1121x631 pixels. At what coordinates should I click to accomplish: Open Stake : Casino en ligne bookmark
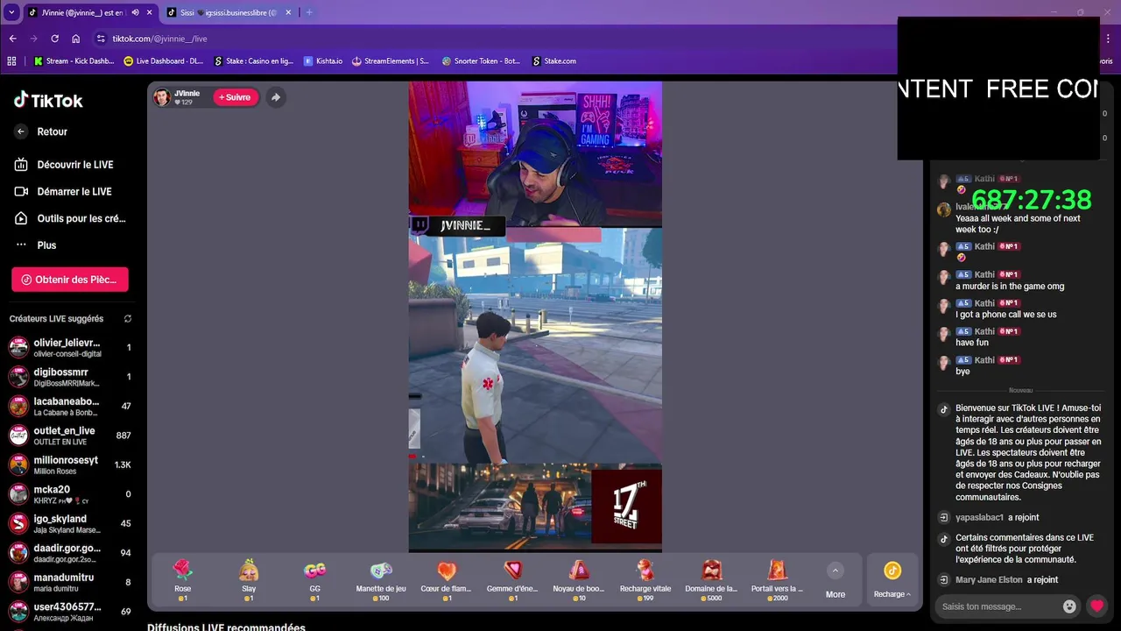(x=254, y=61)
